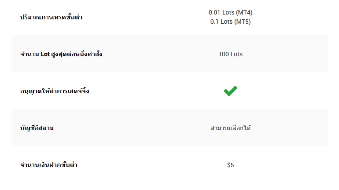
Task: Select the "บัญชีอิสลาม" row label
Action: point(40,128)
